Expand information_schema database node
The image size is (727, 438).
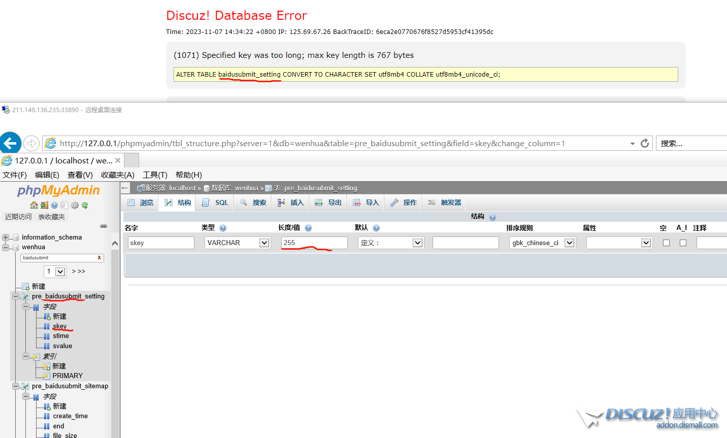pos(6,238)
